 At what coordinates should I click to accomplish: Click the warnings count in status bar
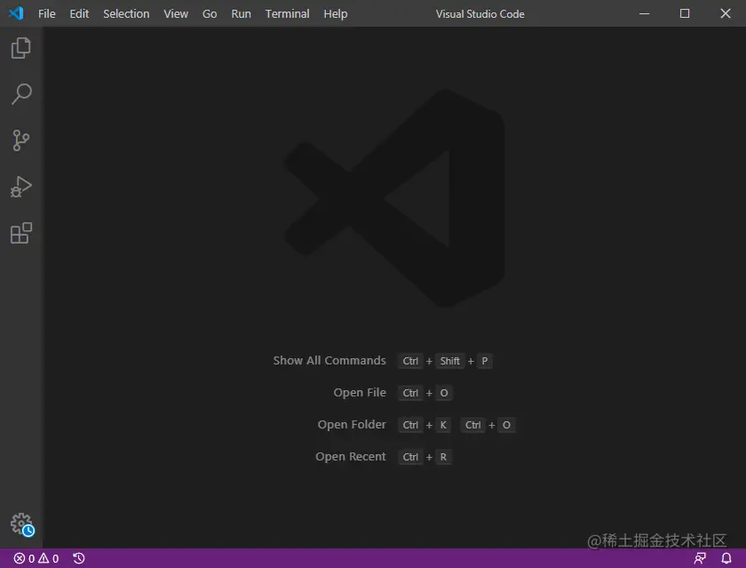tap(49, 558)
